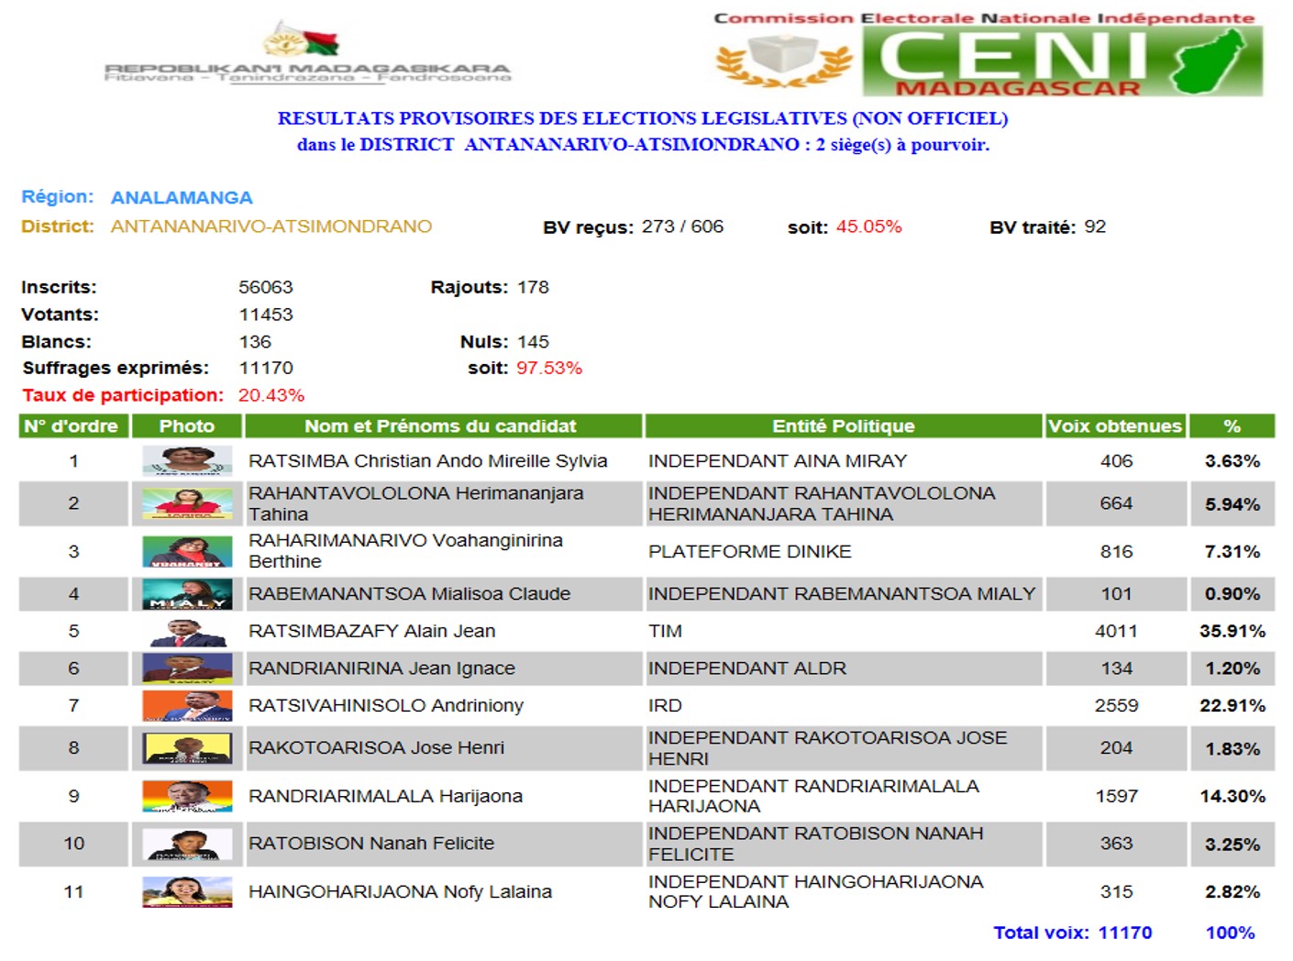The image size is (1293, 961).
Task: Click order number 8 cell
Action: pos(73,748)
